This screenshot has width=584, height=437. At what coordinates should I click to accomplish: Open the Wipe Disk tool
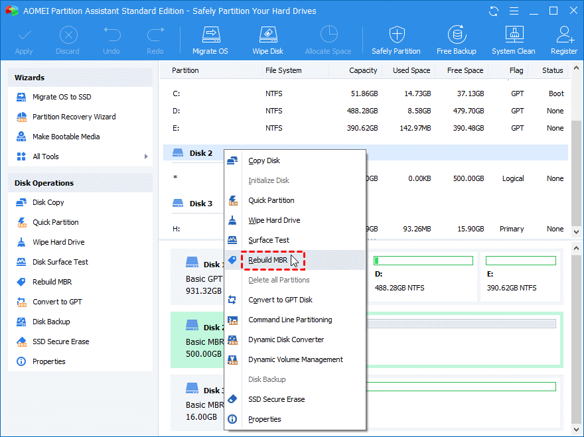[267, 40]
